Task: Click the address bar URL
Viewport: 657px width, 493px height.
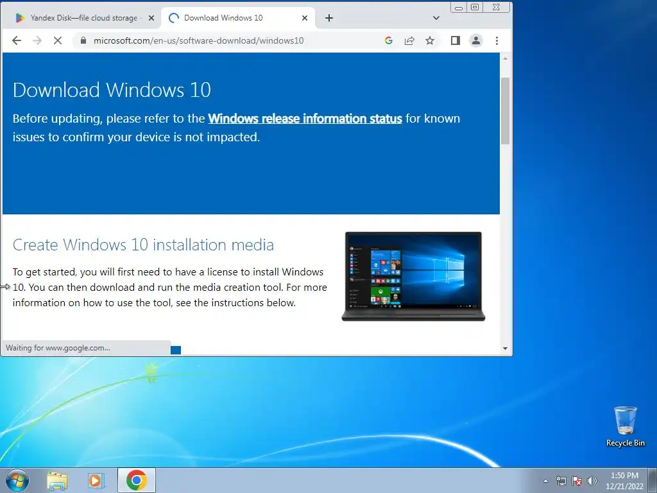Action: pyautogui.click(x=199, y=40)
